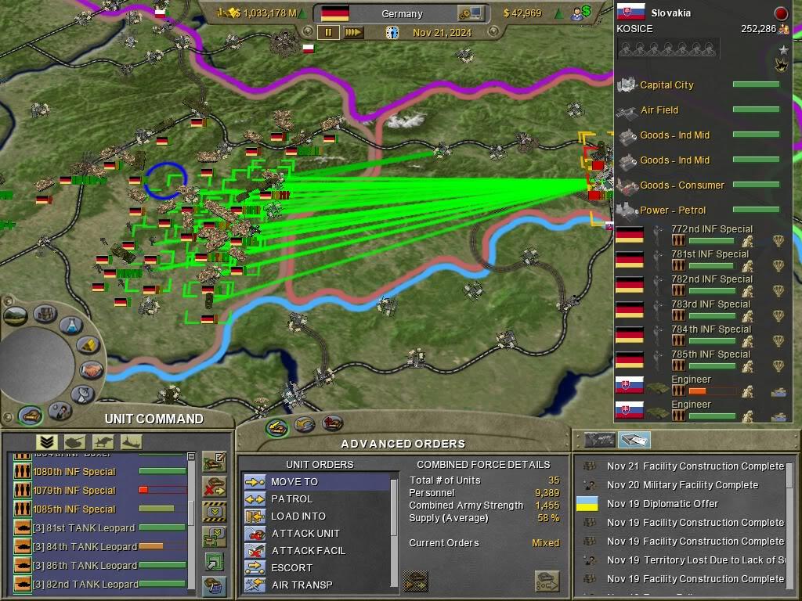Open the satellite dish department icon

click(x=81, y=394)
